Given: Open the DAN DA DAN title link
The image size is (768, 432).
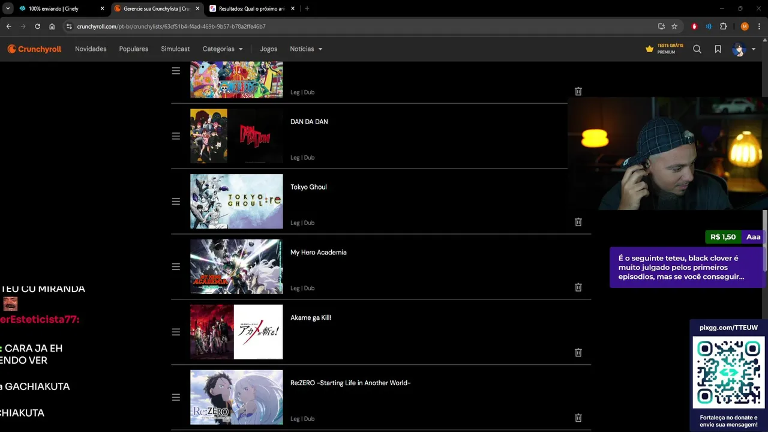Looking at the screenshot, I should pos(309,122).
